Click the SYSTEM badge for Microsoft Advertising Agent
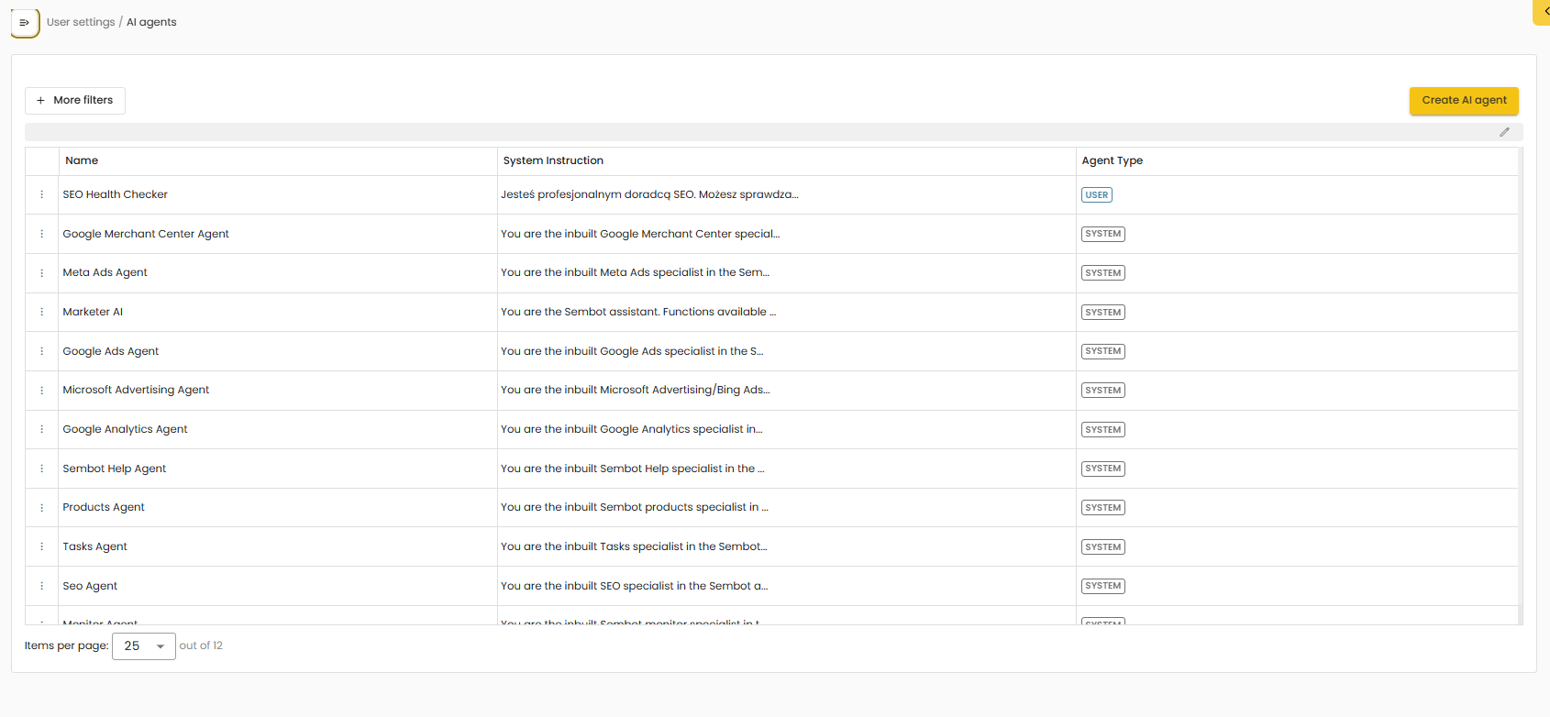Viewport: 1550px width, 717px height. pos(1103,391)
